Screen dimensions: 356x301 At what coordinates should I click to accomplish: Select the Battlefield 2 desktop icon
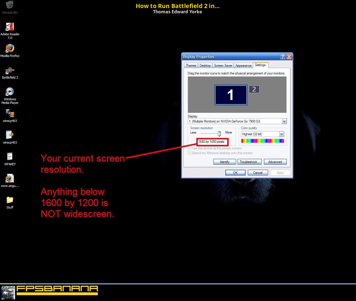click(x=10, y=71)
